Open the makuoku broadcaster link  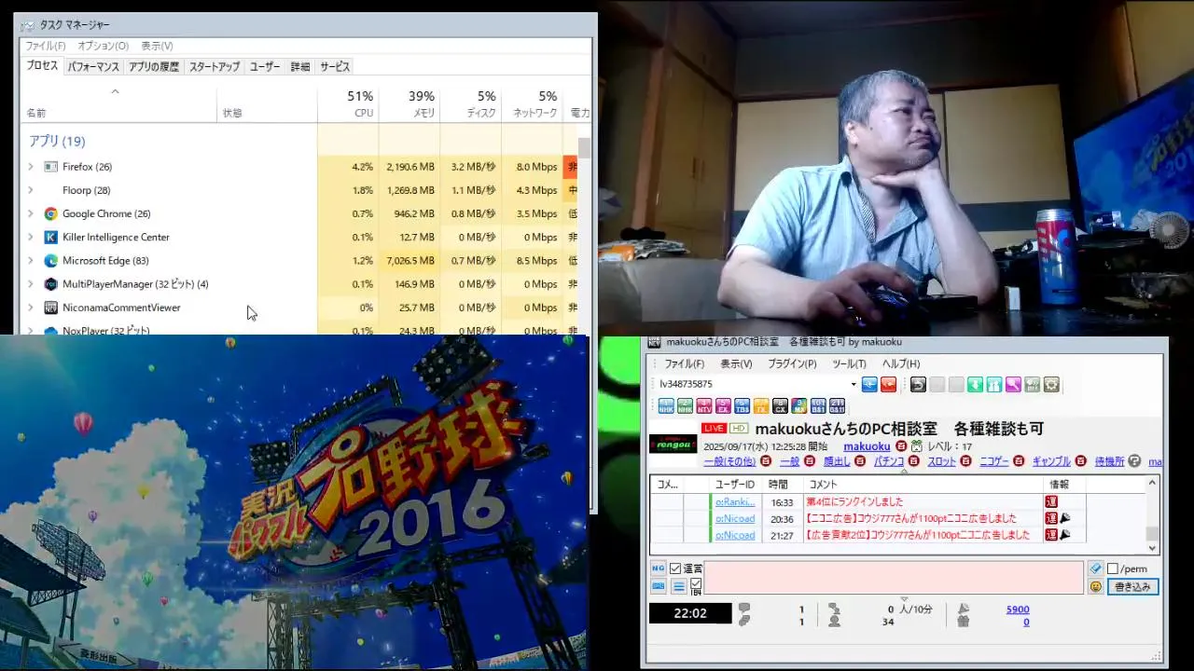[x=867, y=446]
